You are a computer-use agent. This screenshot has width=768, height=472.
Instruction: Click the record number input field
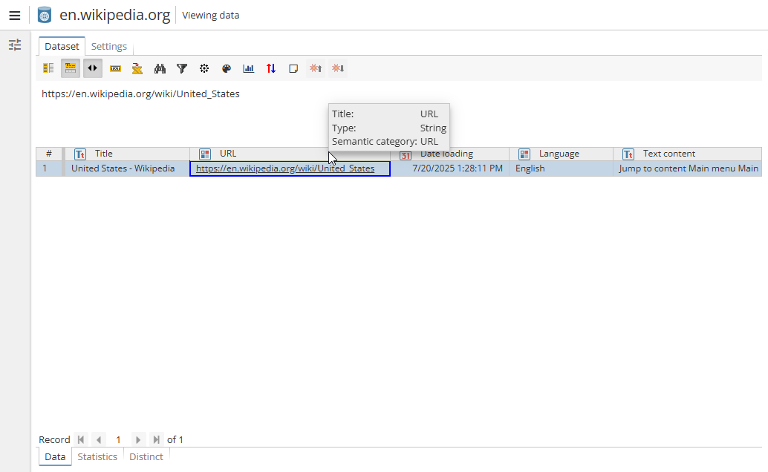(118, 439)
